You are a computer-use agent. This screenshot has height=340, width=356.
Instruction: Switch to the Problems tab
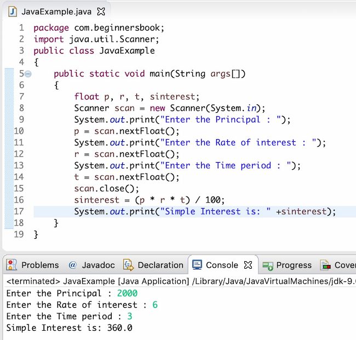(x=39, y=265)
